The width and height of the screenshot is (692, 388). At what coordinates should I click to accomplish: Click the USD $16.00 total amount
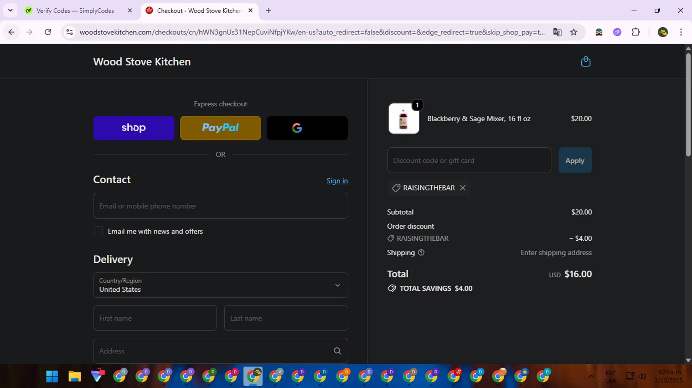click(x=570, y=274)
